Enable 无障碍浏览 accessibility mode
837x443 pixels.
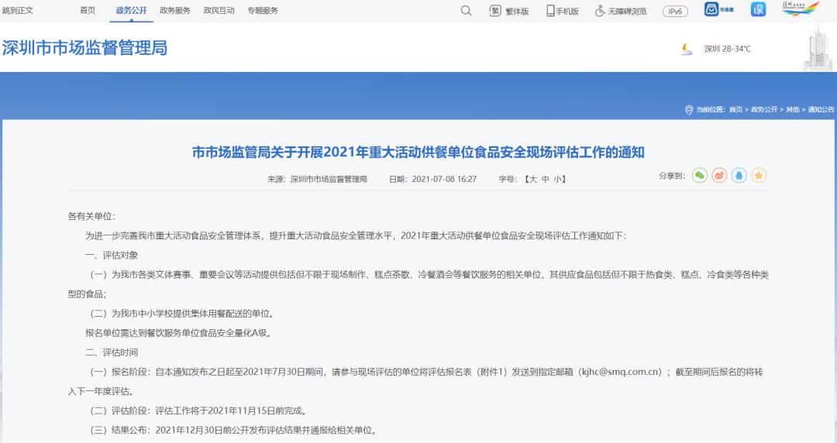point(621,11)
